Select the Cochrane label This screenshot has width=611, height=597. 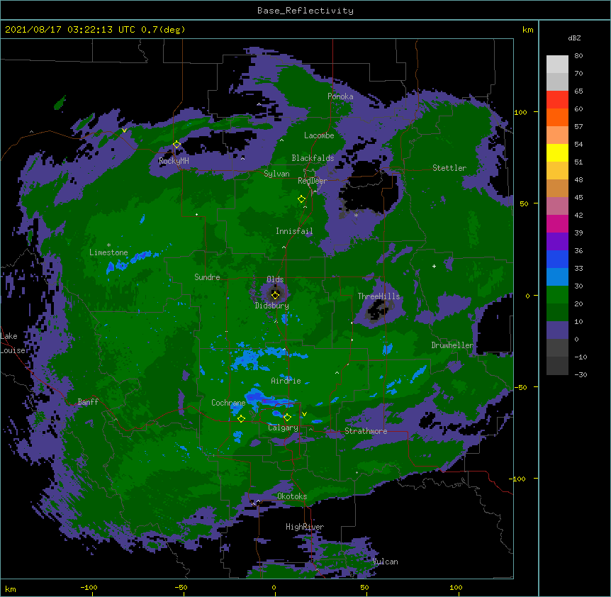(228, 403)
